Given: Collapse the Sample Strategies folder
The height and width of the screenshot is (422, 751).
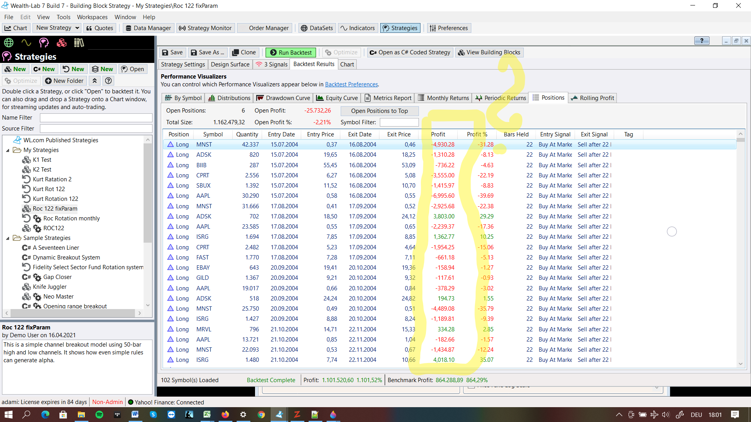Looking at the screenshot, I should click(7, 238).
